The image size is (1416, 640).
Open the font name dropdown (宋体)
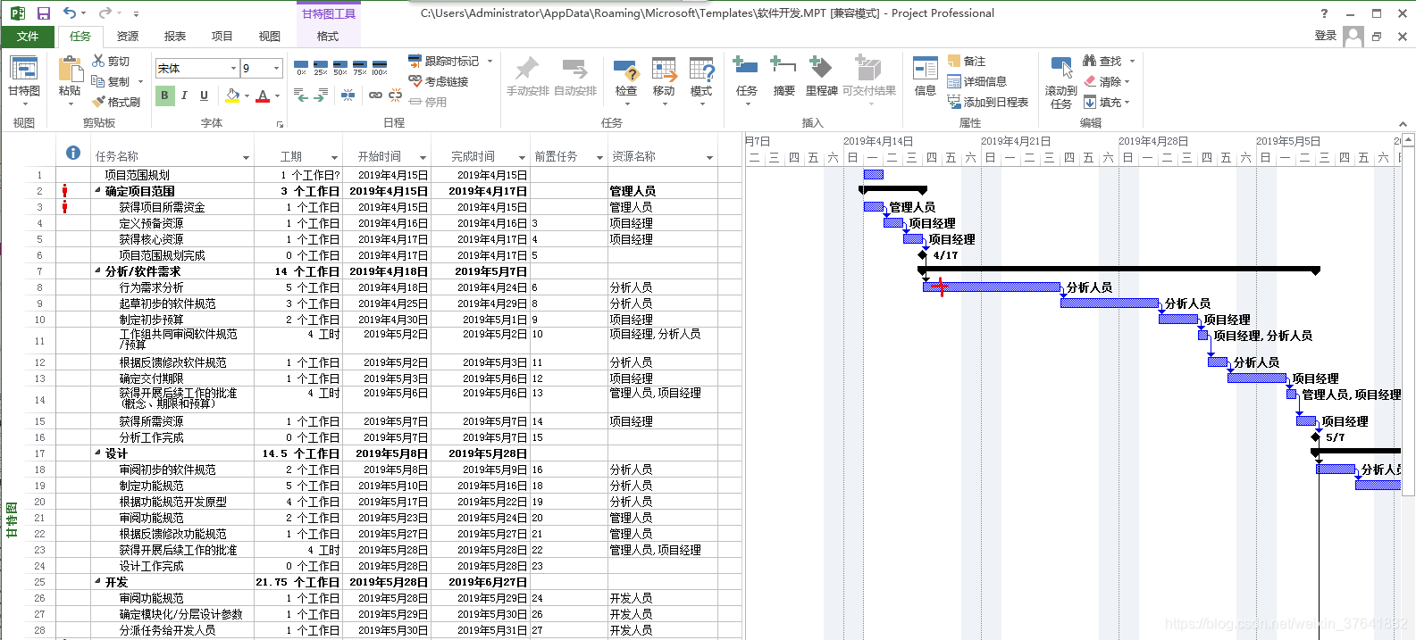[233, 69]
